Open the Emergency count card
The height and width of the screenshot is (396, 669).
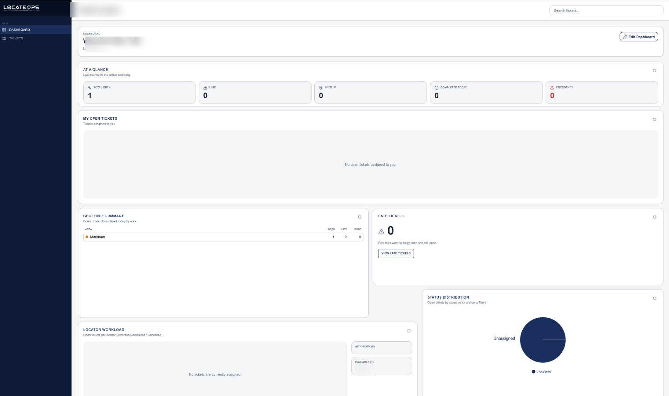point(601,93)
